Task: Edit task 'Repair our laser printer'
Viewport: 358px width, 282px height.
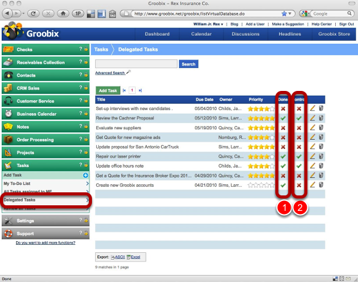Action: tap(312, 156)
